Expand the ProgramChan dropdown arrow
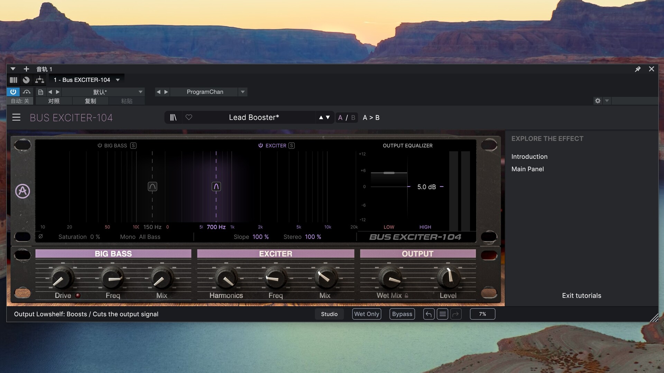The image size is (664, 373). click(x=243, y=92)
